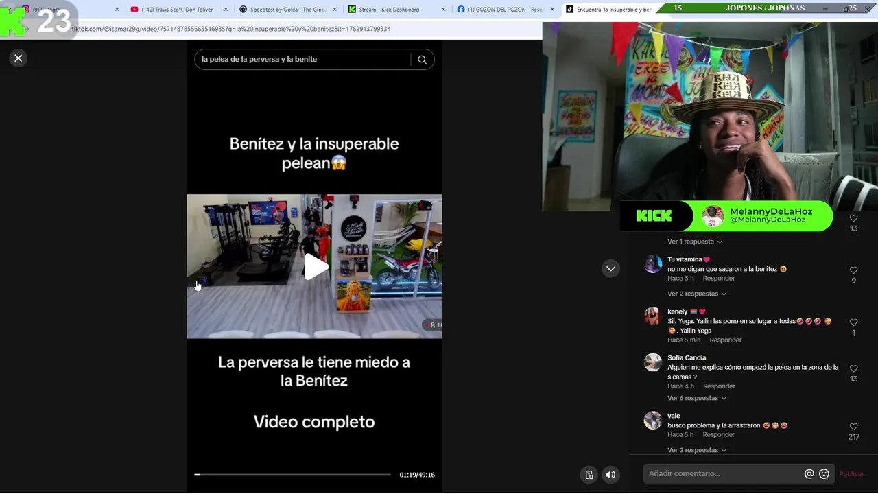Open the Sofia Candia username link

(x=687, y=357)
